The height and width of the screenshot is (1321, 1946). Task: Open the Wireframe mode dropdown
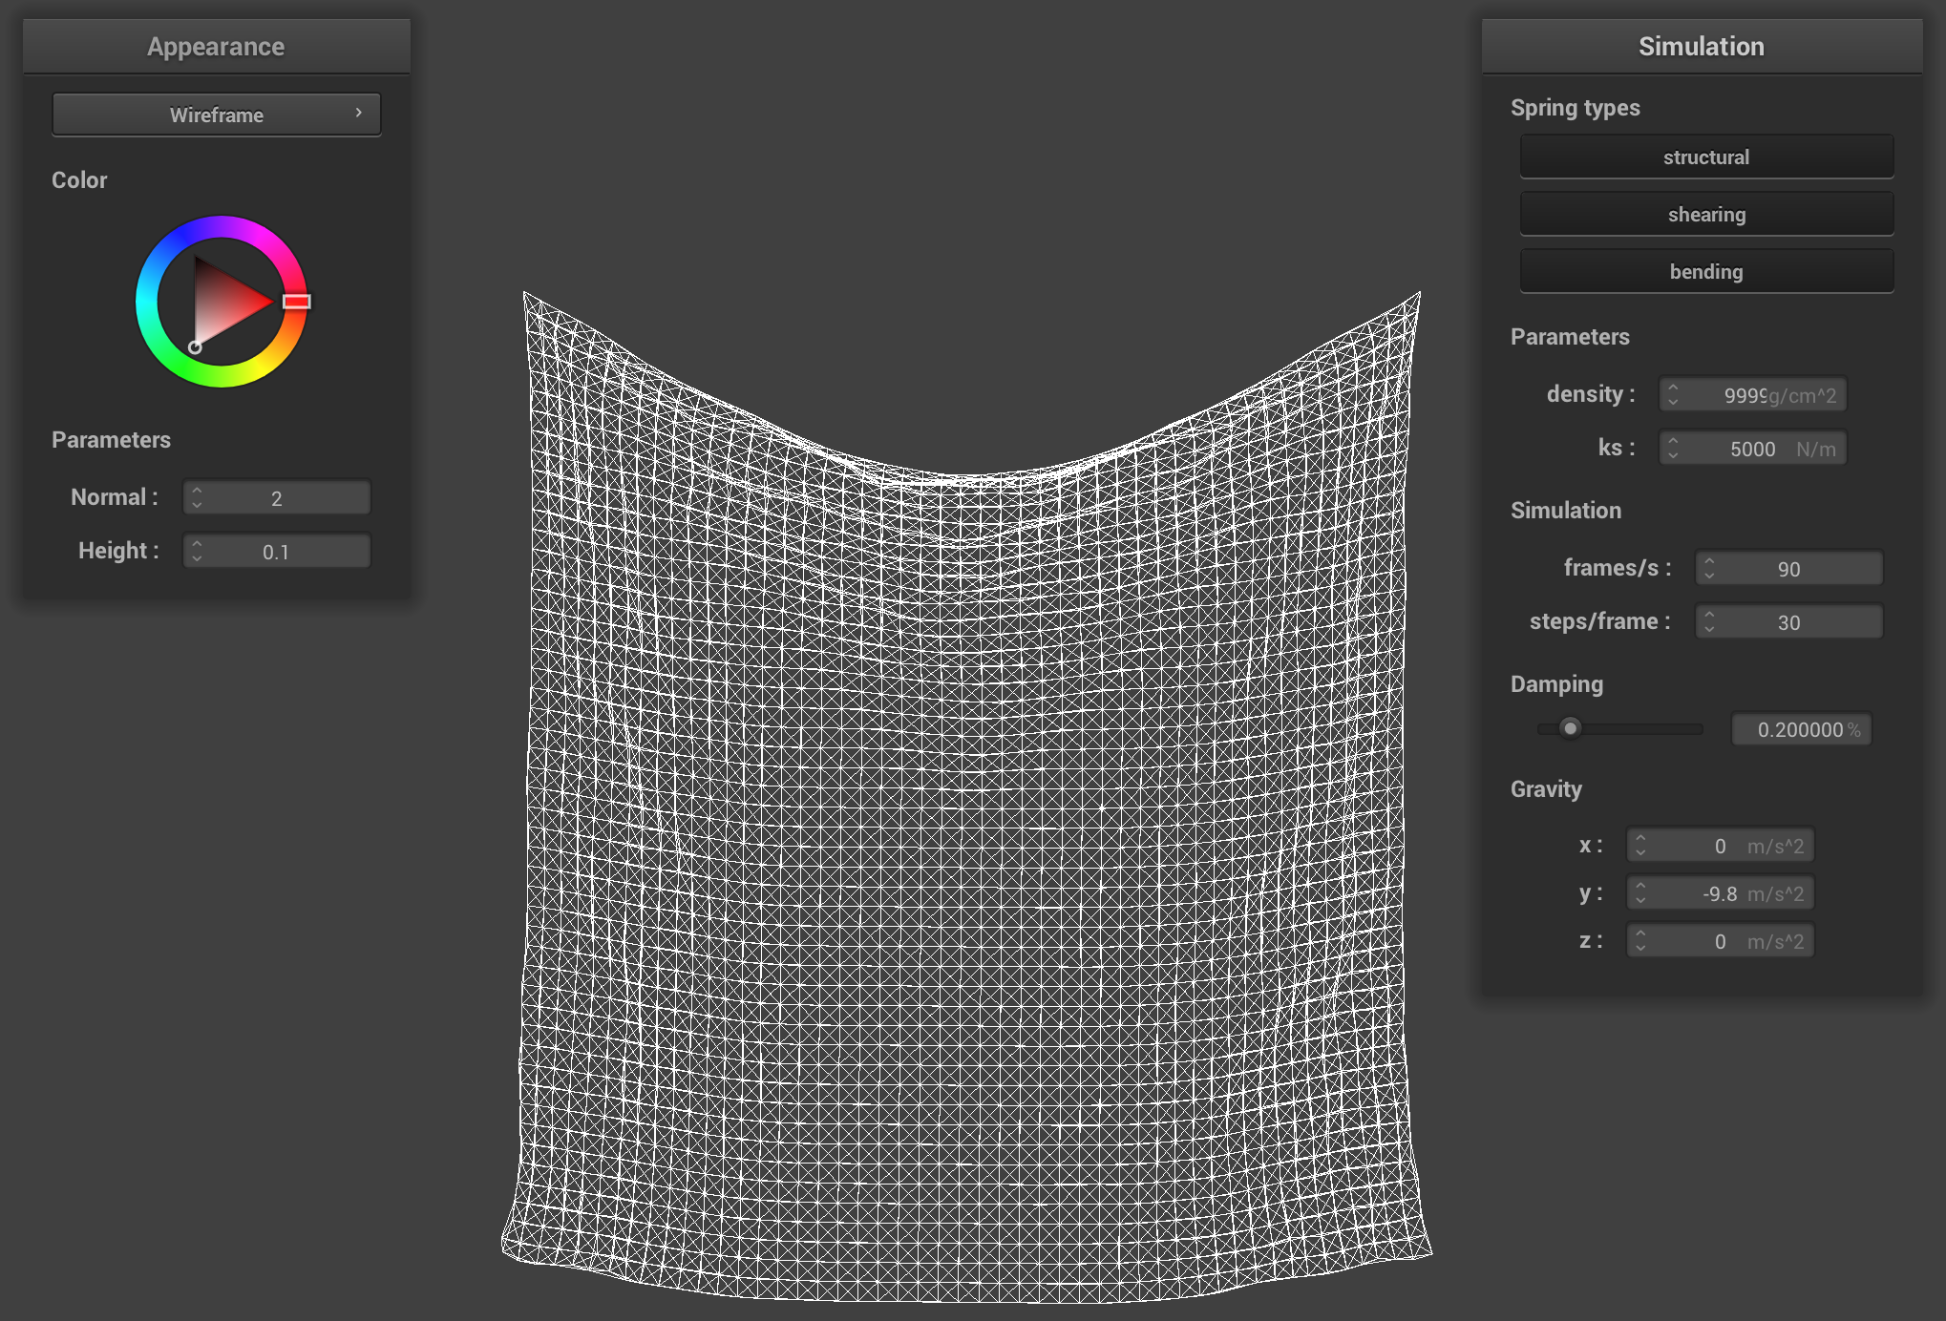click(359, 114)
